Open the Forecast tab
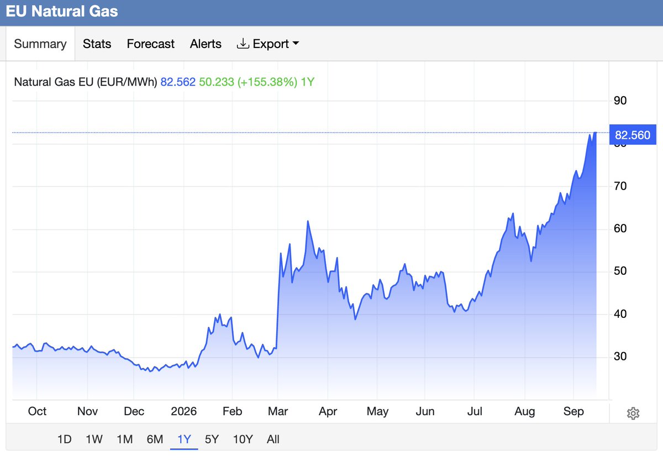This screenshot has height=466, width=663. tap(150, 44)
